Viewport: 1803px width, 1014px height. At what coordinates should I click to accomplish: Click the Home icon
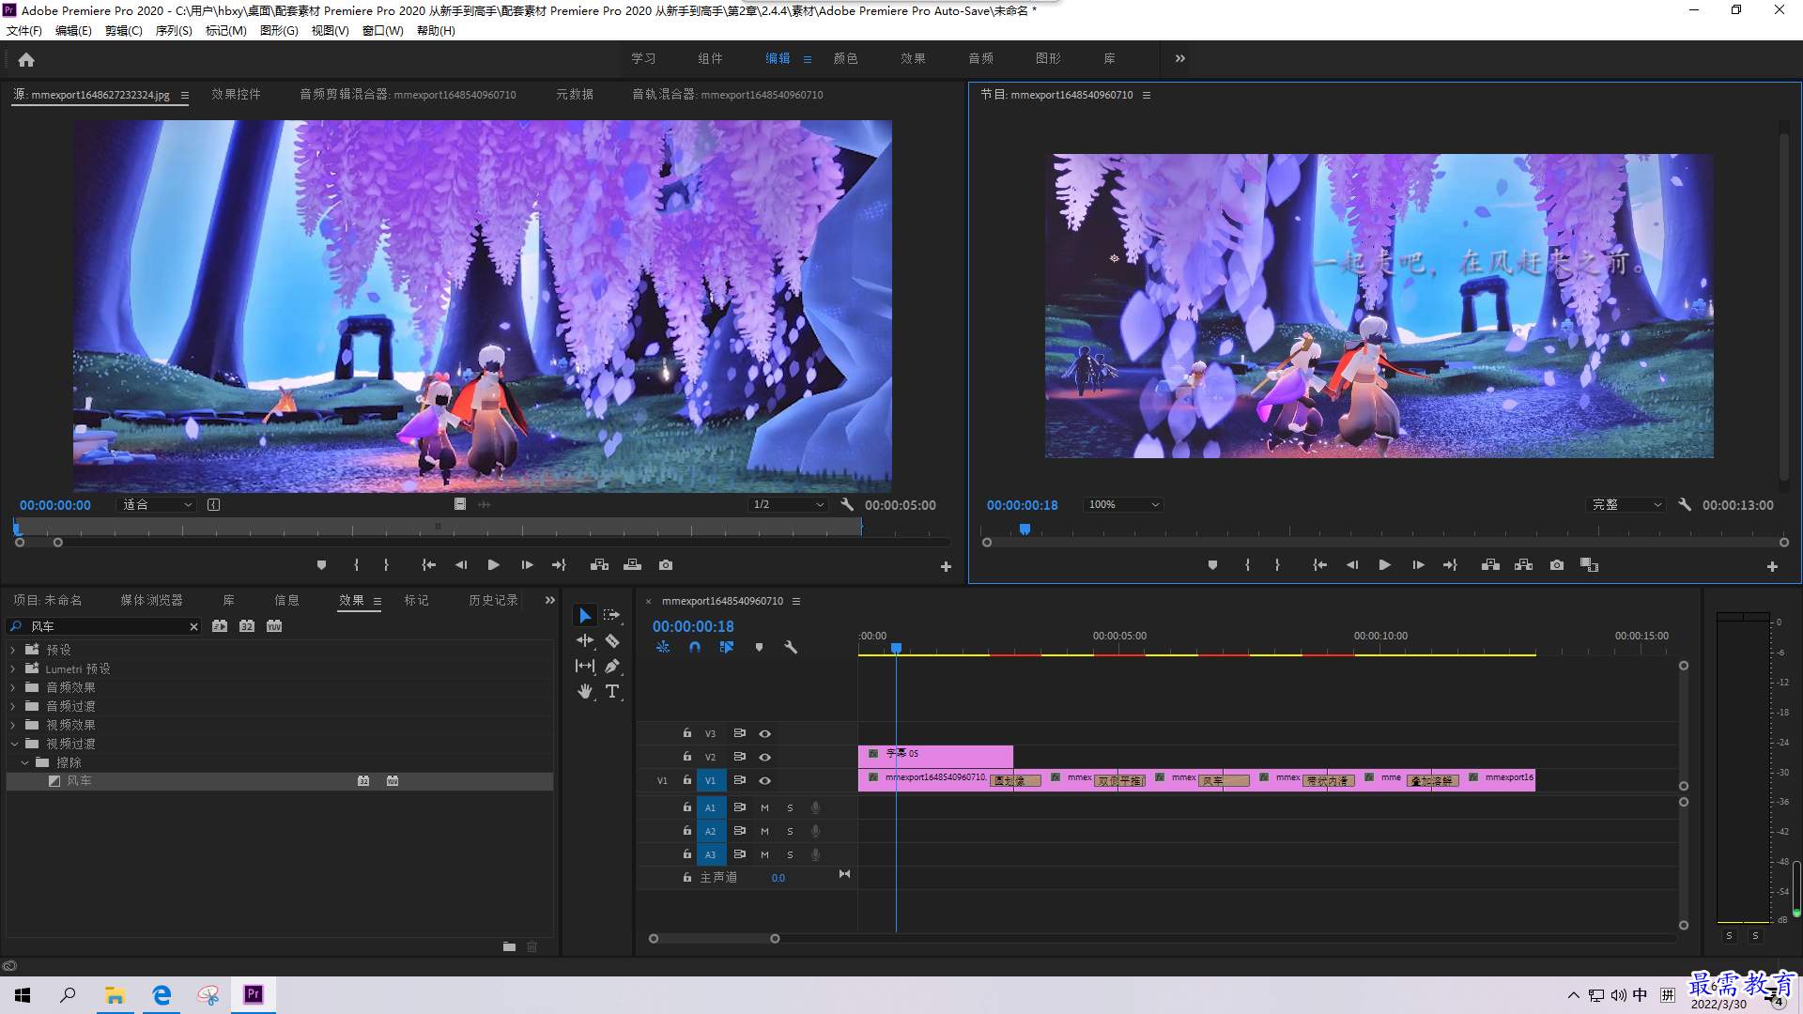click(26, 59)
